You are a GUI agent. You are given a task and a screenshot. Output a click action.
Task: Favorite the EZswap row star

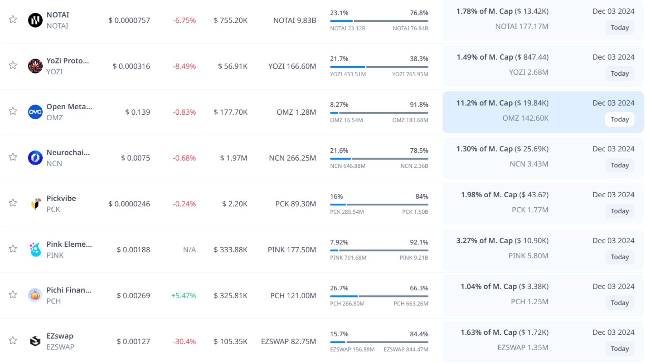pos(13,340)
